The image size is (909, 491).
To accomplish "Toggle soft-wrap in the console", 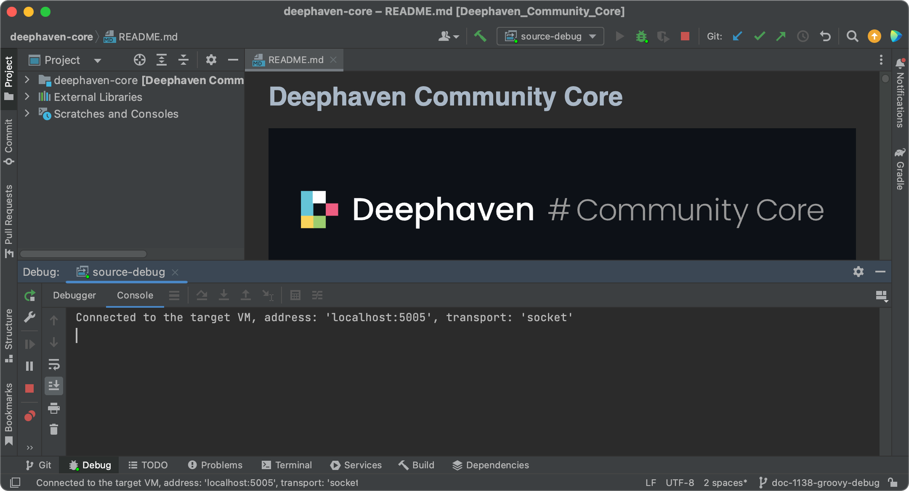I will click(54, 364).
